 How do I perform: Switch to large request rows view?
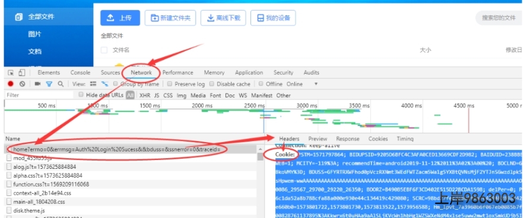(93, 84)
